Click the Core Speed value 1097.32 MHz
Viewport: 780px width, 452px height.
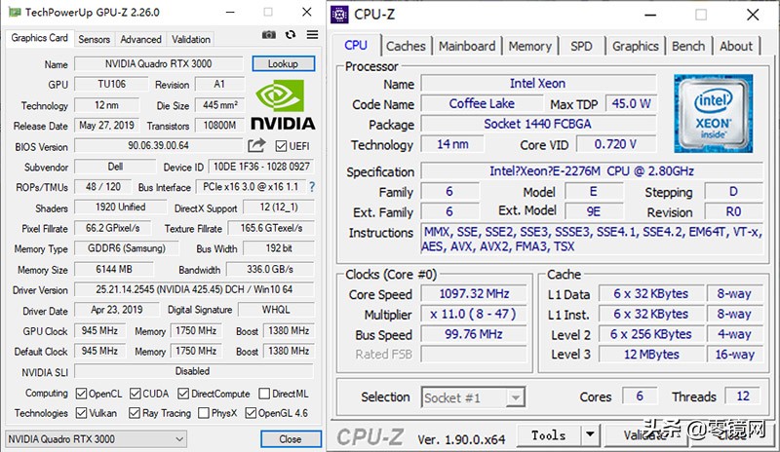pos(474,294)
